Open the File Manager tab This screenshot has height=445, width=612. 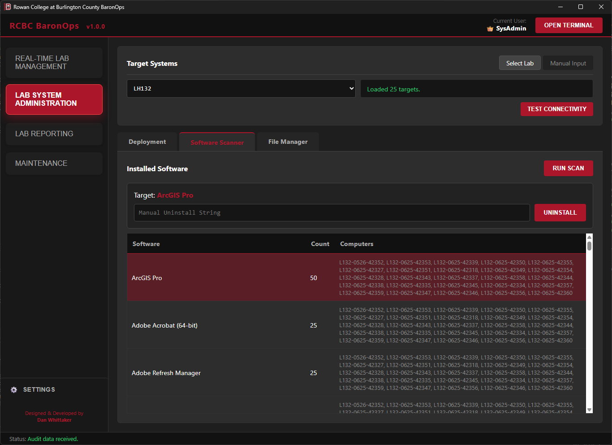pyautogui.click(x=288, y=142)
